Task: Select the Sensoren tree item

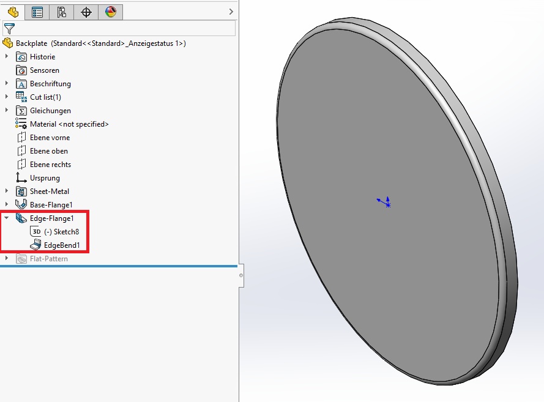Action: tap(45, 70)
